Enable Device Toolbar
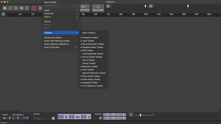Viewport: 221px width, 124px height. [x=94, y=63]
